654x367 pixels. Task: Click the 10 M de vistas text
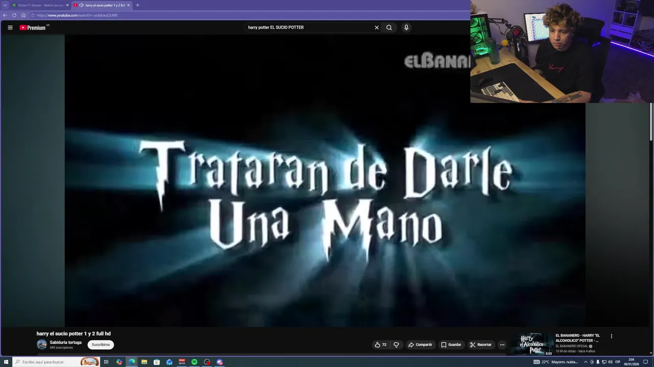(x=566, y=351)
